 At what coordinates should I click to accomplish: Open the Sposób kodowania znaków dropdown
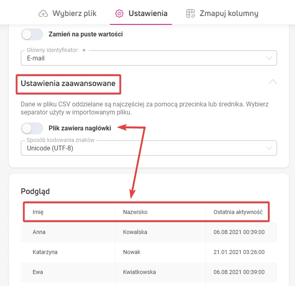click(x=149, y=148)
